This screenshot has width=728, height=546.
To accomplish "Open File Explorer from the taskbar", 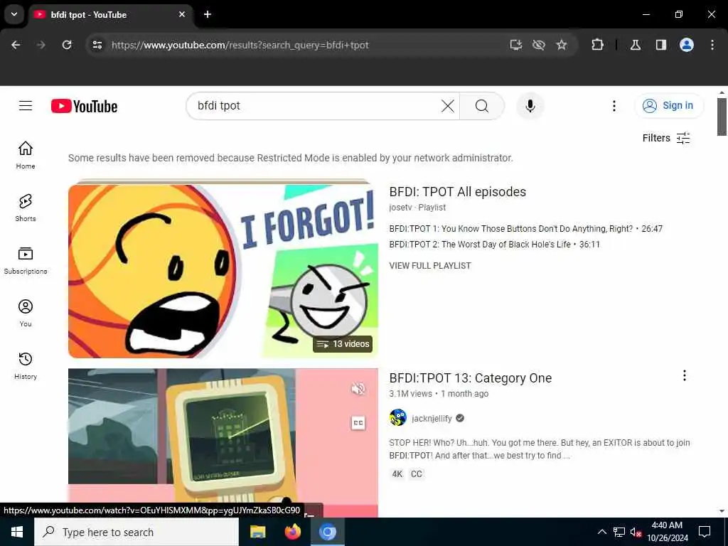I will coord(257,532).
